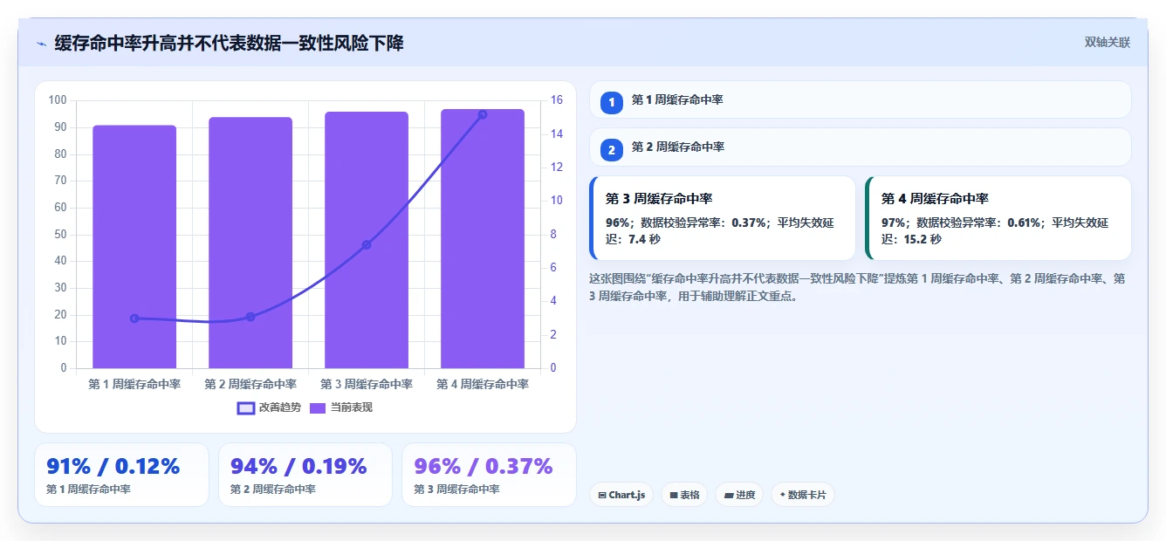Click the x-axis label 第 3 周缓存命中率
Image resolution: width=1166 pixels, height=541 pixels.
coord(367,384)
